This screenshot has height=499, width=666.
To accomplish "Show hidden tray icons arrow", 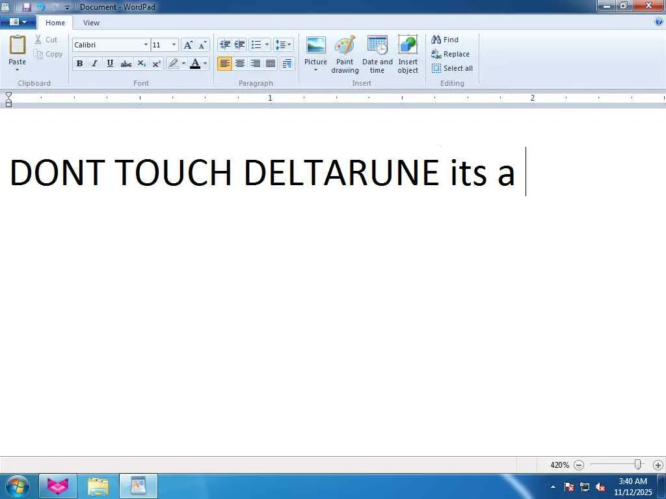I will click(x=553, y=487).
